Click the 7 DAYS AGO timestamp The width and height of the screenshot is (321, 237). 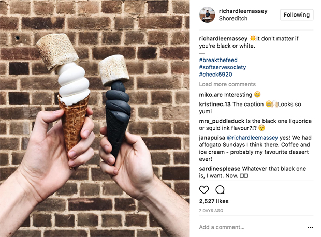coord(211,211)
